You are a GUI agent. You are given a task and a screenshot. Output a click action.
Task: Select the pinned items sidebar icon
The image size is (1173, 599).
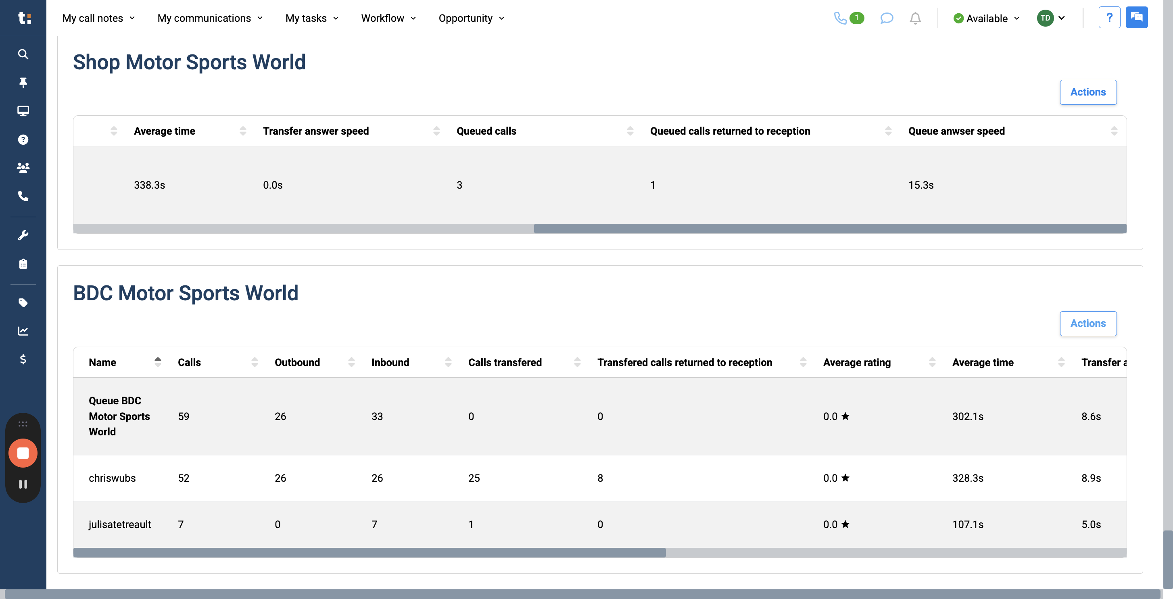pos(23,82)
